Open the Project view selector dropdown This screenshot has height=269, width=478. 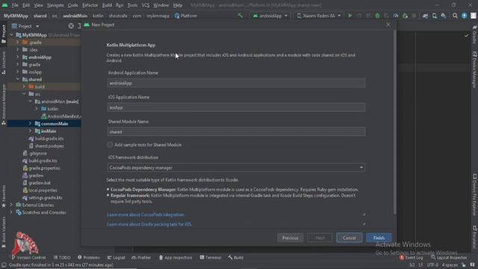[x=25, y=26]
